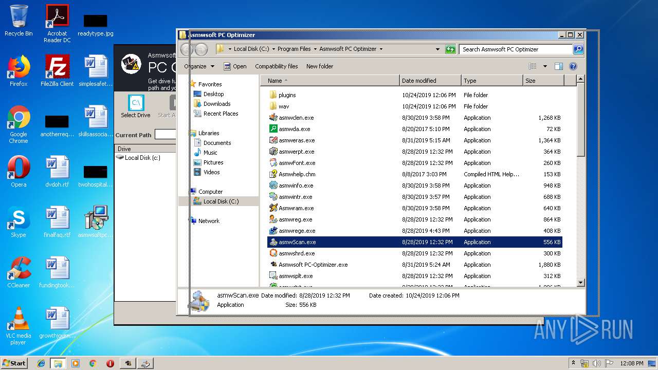Select asmwintr.exe file icon
This screenshot has height=370, width=658.
click(273, 197)
